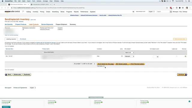
Task: Open the Chrome profile avatar
Action: pyautogui.click(x=187, y=8)
